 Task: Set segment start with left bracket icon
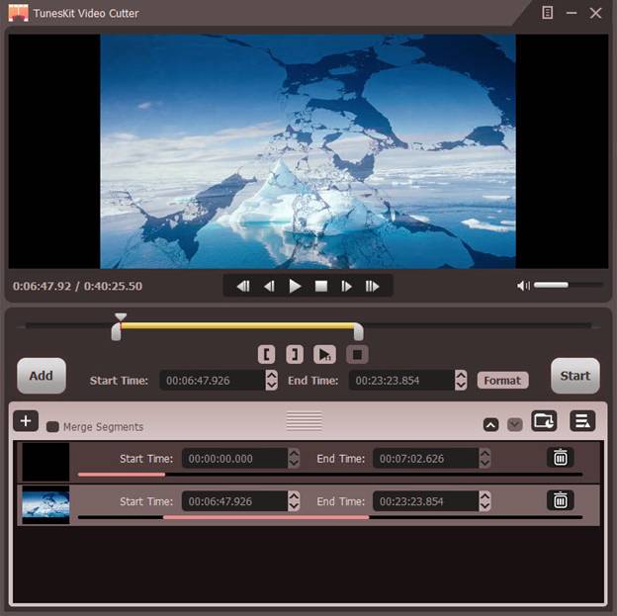266,354
